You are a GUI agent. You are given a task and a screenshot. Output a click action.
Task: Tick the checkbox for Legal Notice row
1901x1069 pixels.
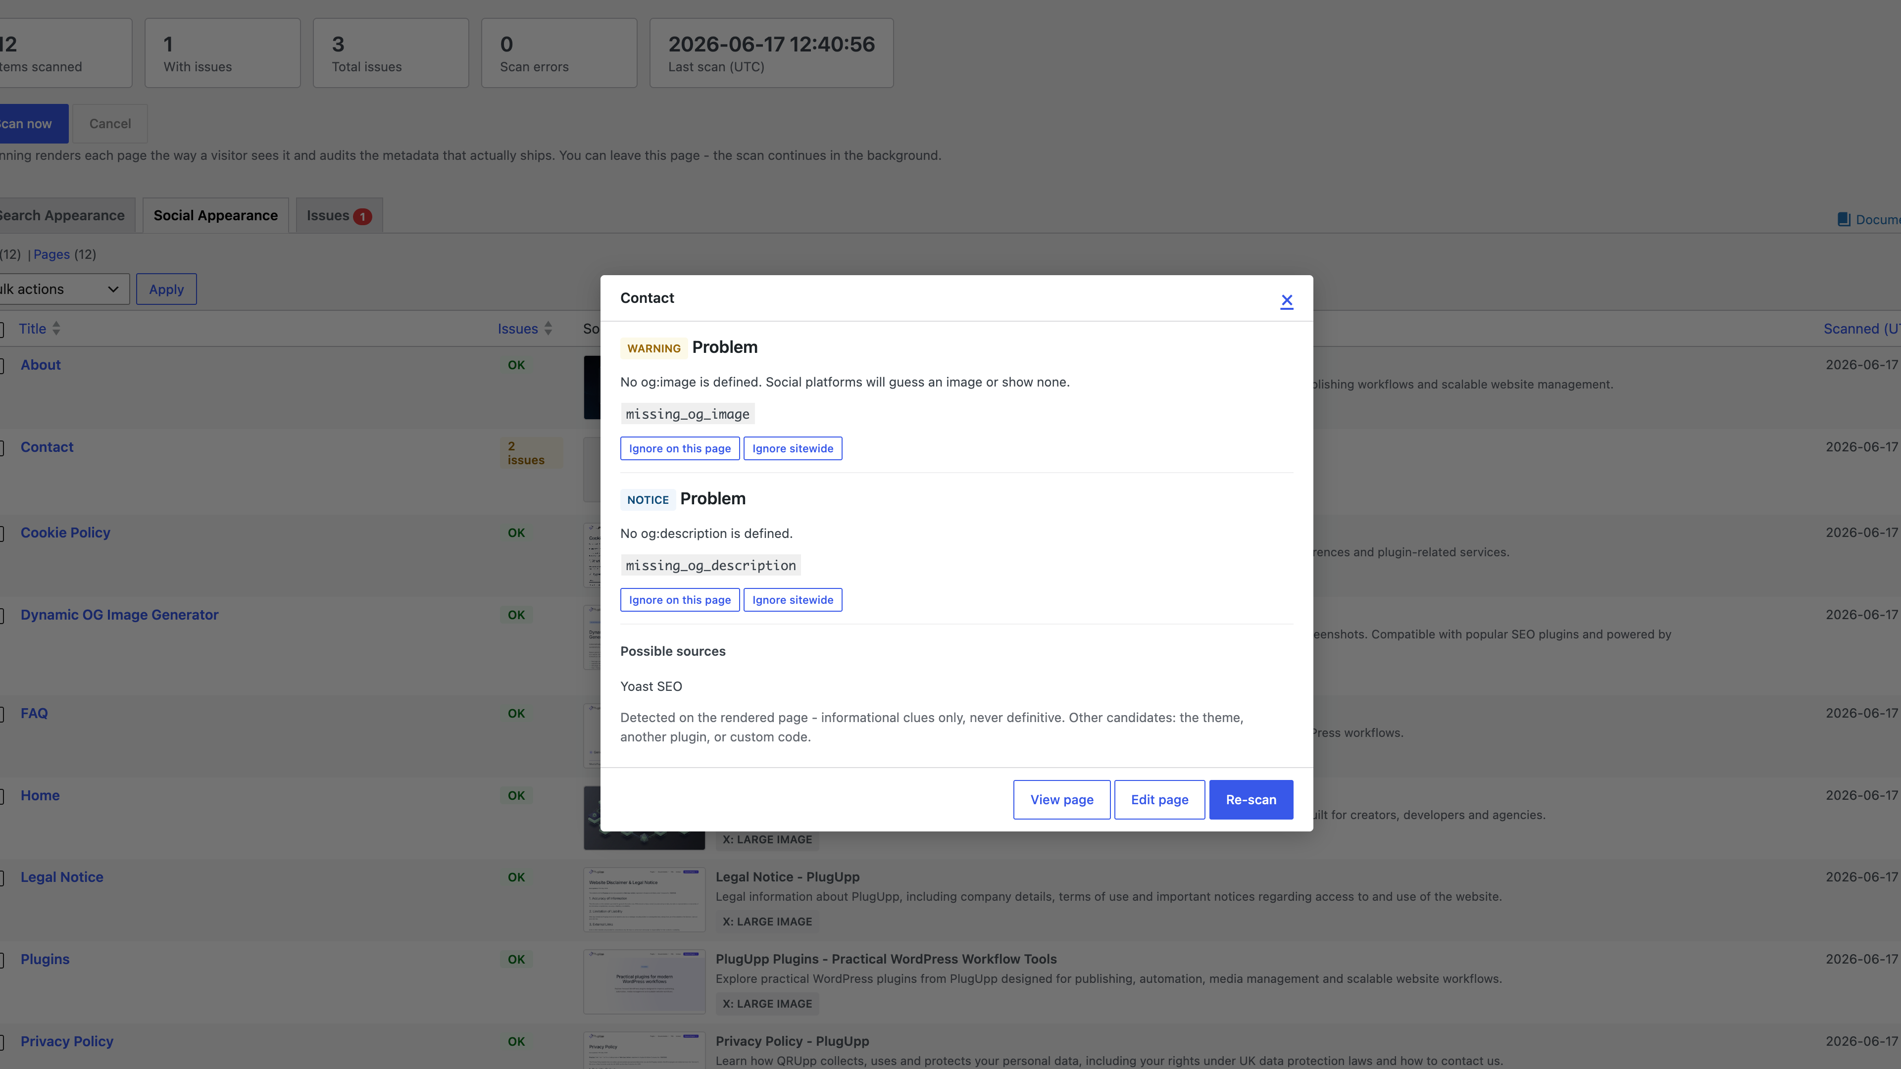point(0,878)
